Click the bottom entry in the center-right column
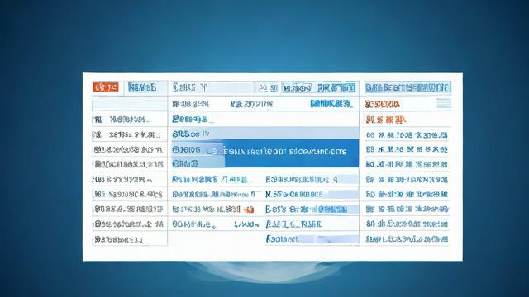This screenshot has width=529, height=297. pos(312,238)
